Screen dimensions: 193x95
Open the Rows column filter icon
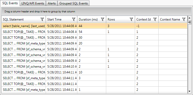tap(131, 19)
